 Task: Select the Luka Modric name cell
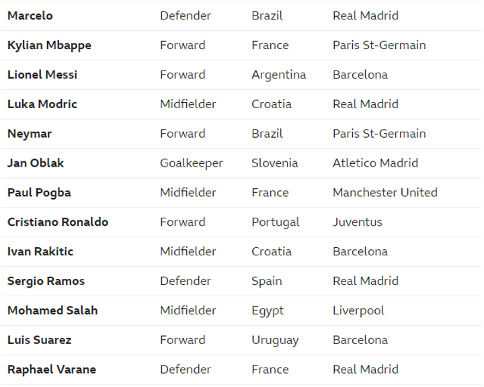42,104
